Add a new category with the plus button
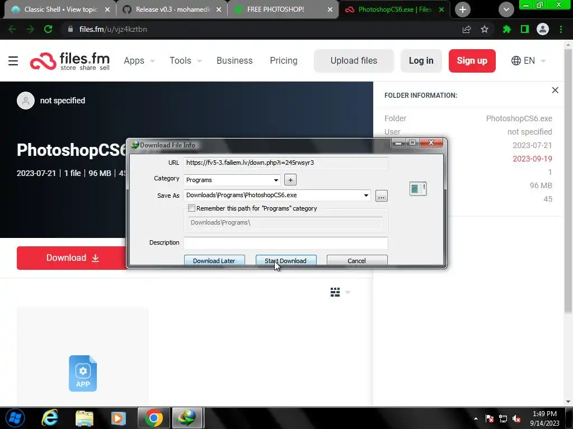Viewport: 573px width, 429px height. coord(290,180)
